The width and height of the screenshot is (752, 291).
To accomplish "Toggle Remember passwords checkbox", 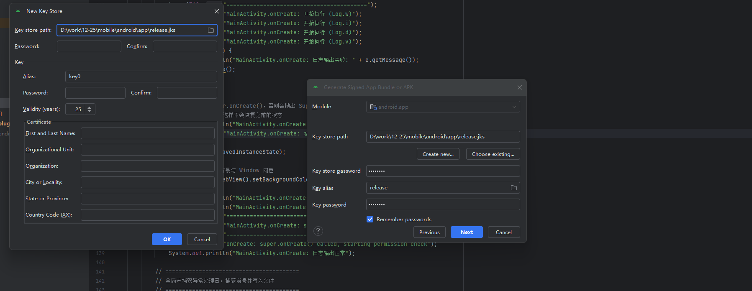I will [x=370, y=219].
